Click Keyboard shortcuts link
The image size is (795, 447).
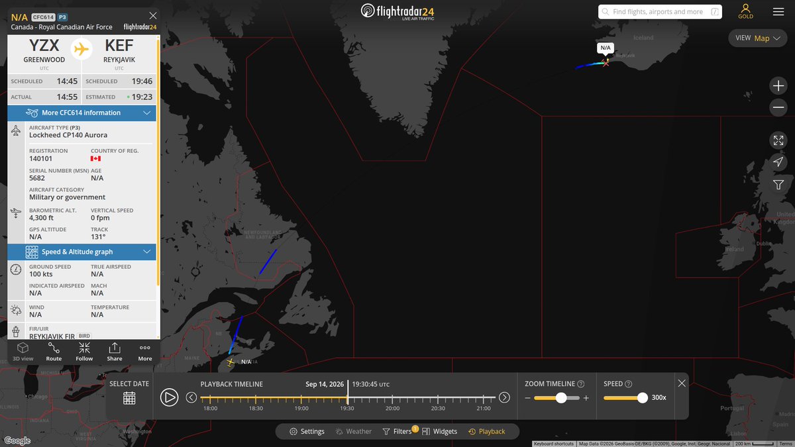(554, 444)
